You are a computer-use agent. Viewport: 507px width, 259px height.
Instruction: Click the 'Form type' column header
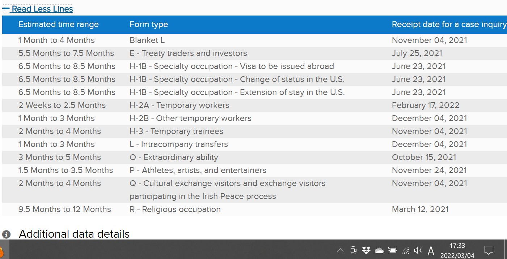tap(149, 25)
